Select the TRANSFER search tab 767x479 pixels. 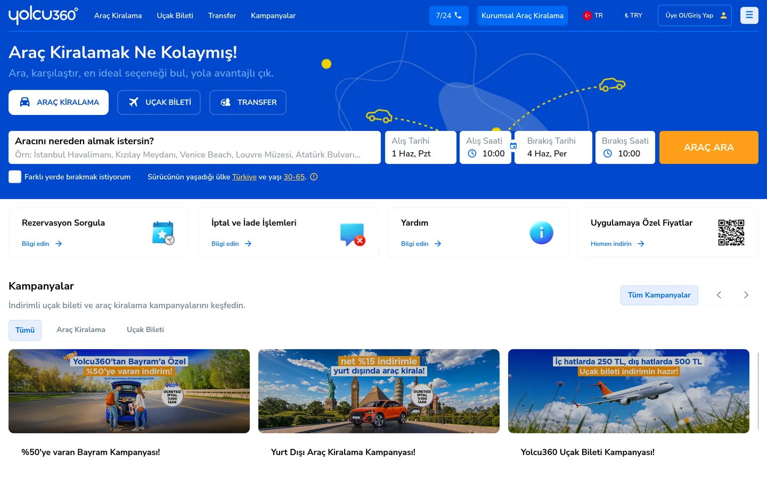pos(248,102)
